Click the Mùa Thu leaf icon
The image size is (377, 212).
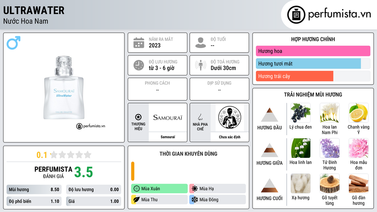pos(137,199)
